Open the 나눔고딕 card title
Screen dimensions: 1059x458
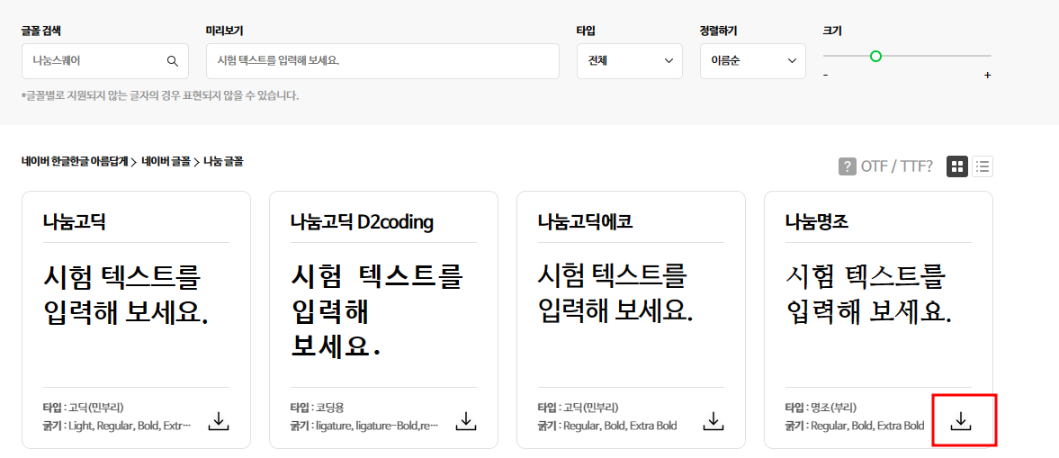pyautogui.click(x=74, y=221)
